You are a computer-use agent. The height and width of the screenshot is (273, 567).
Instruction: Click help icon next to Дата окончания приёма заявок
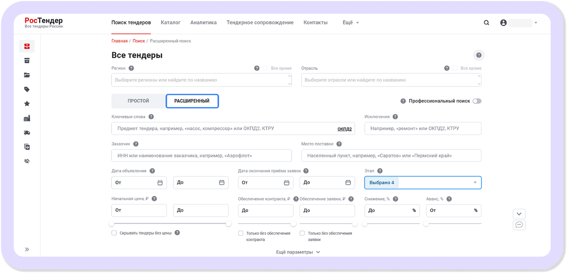[x=306, y=171]
